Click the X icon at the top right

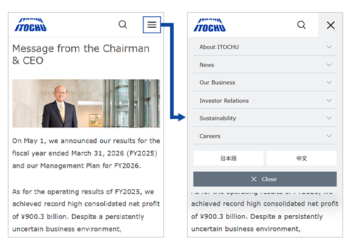tap(330, 25)
